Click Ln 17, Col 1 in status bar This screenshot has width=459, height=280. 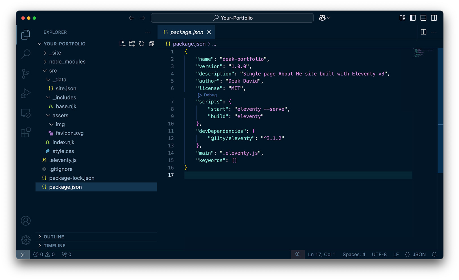point(322,255)
